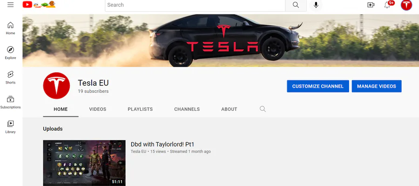Open account avatar menu at top right

[406, 5]
